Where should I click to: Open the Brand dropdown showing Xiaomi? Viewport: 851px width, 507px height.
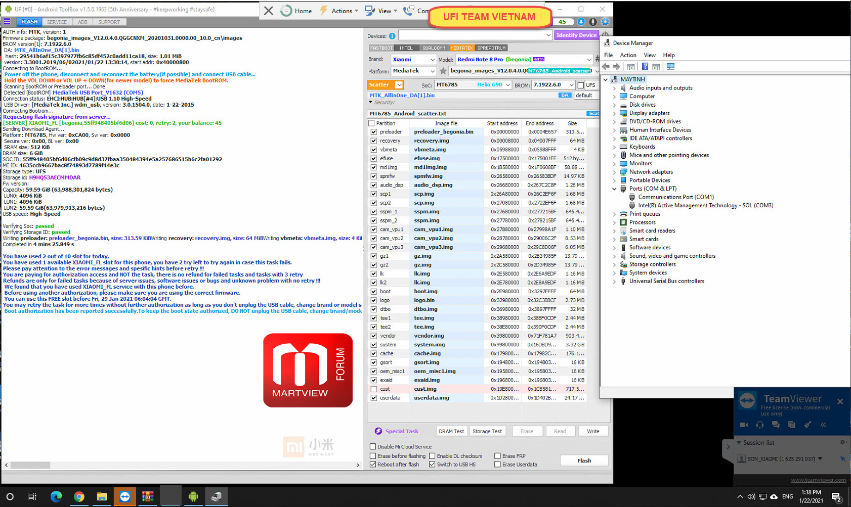tap(413, 60)
